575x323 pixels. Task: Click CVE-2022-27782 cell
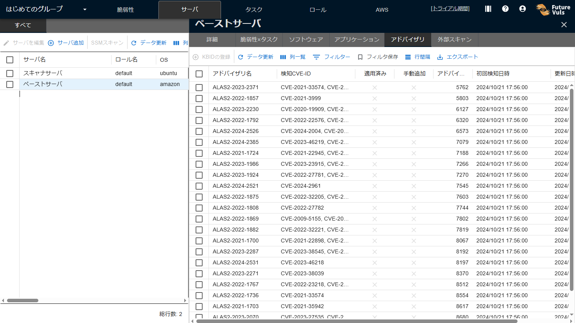pos(302,208)
